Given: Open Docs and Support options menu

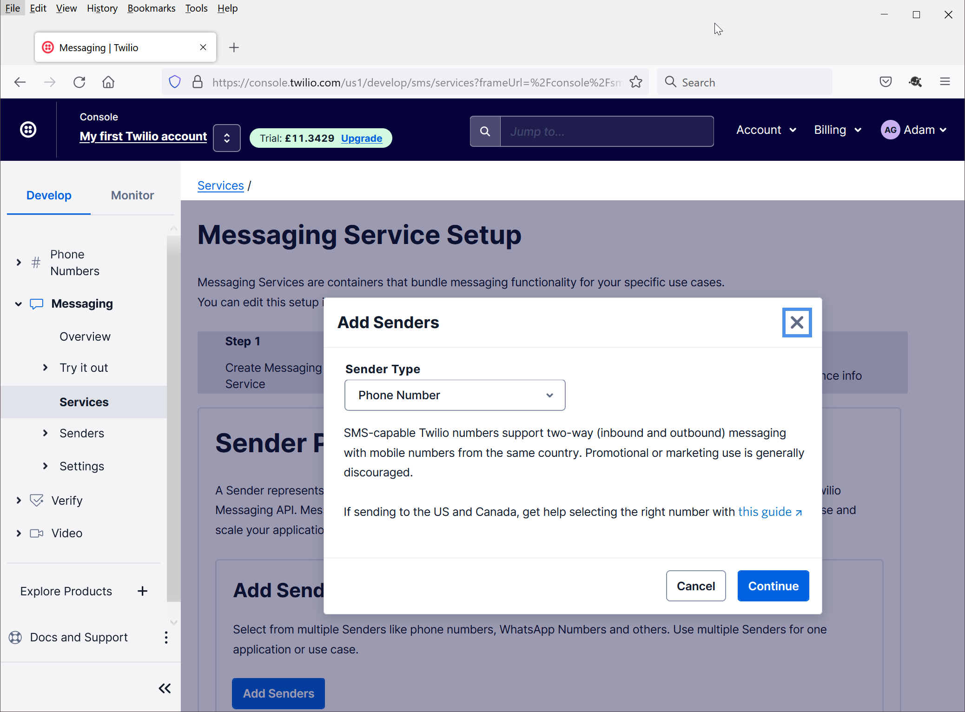Looking at the screenshot, I should coord(166,638).
